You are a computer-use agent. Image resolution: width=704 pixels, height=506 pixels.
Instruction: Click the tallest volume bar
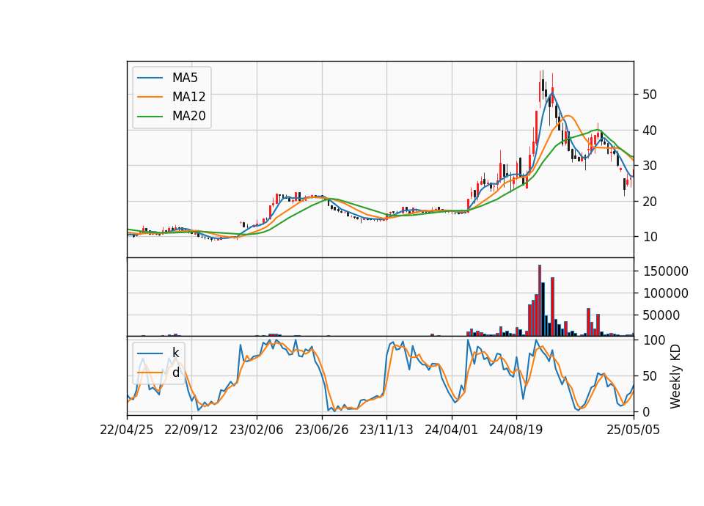click(540, 301)
